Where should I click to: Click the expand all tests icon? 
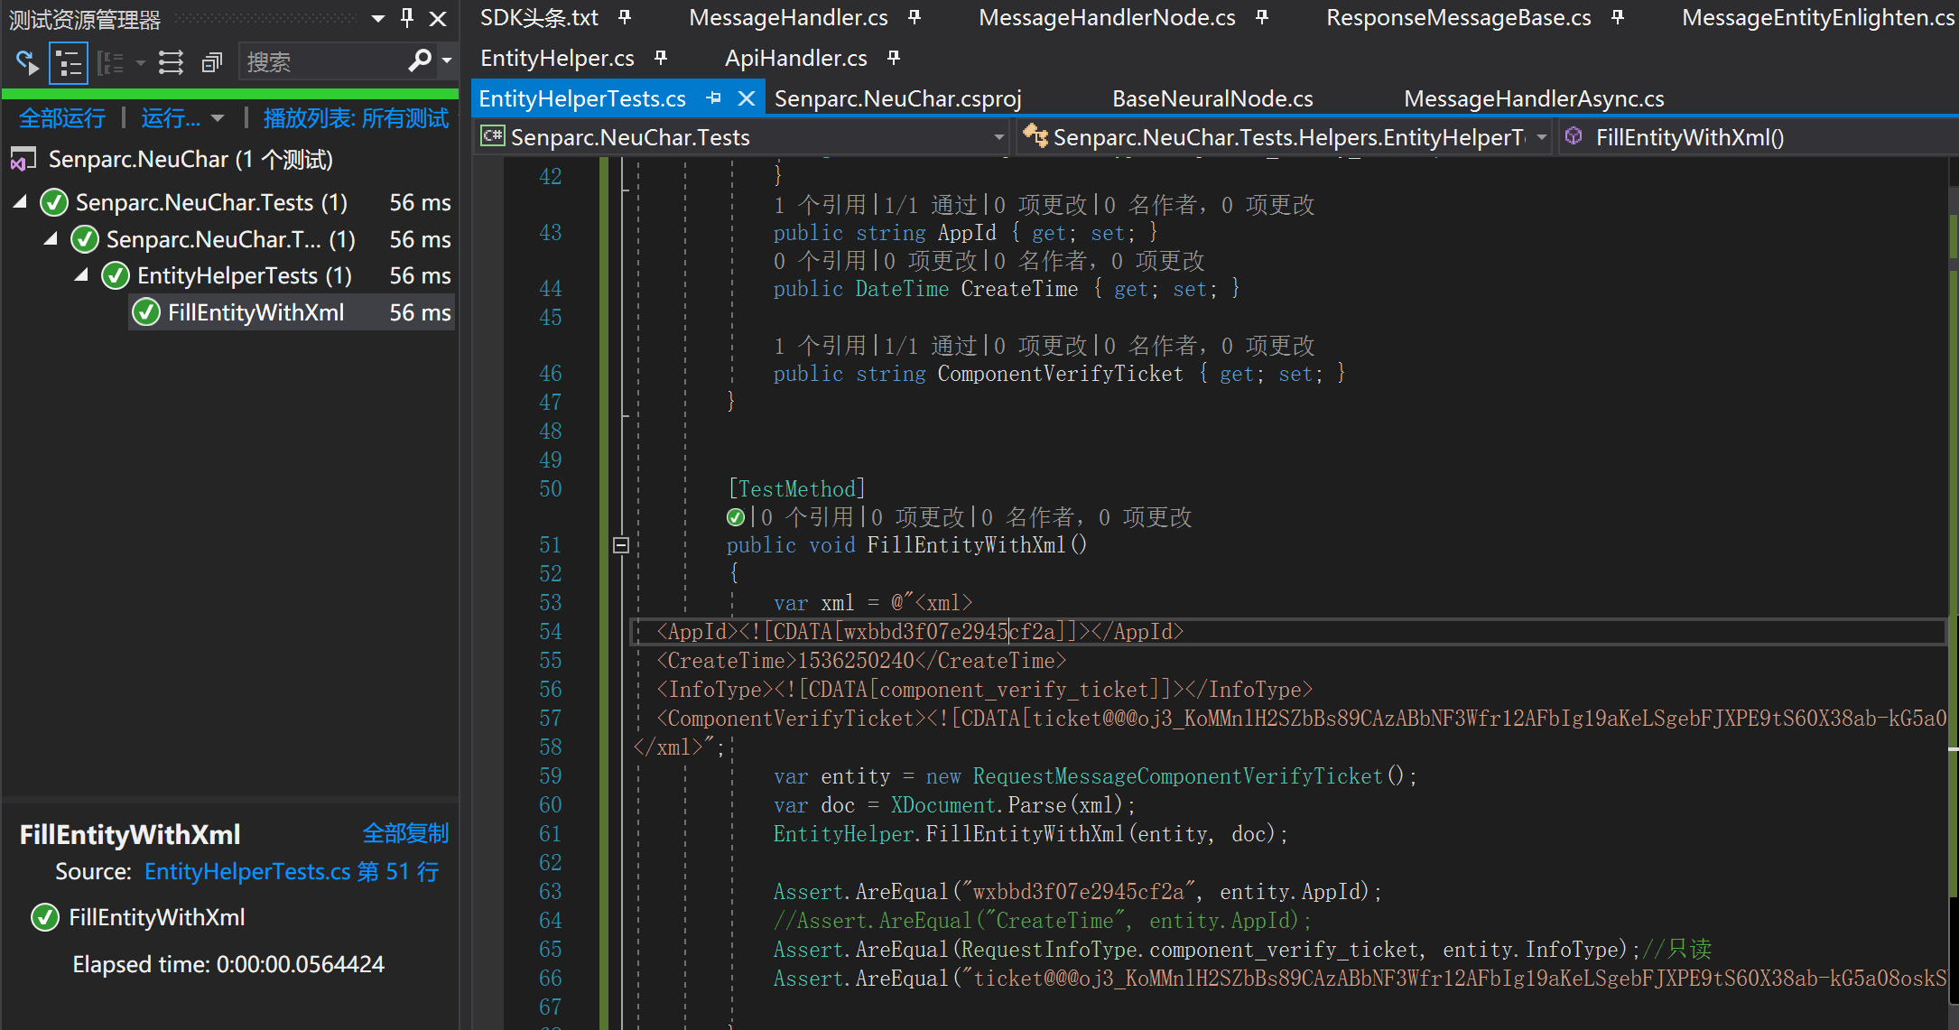click(171, 62)
